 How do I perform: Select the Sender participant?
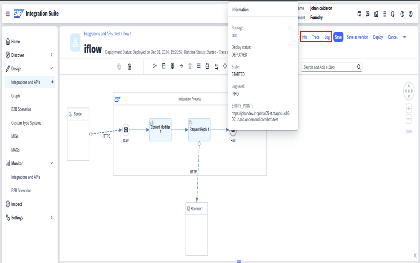(x=78, y=134)
